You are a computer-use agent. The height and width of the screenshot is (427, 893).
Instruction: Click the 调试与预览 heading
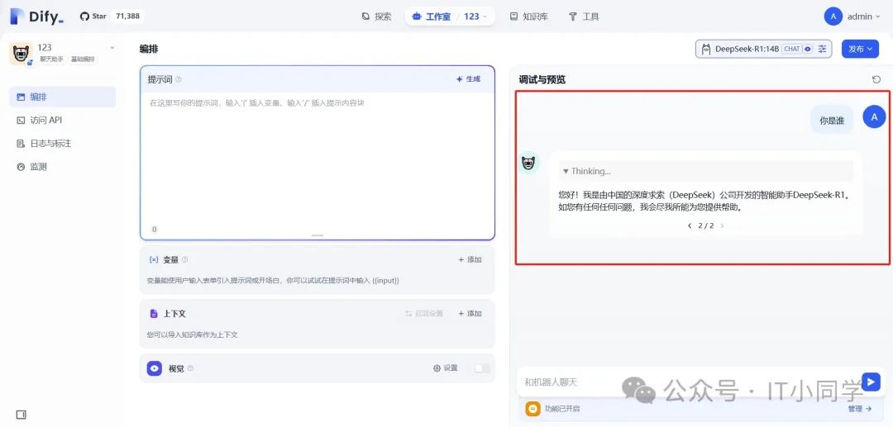click(542, 79)
